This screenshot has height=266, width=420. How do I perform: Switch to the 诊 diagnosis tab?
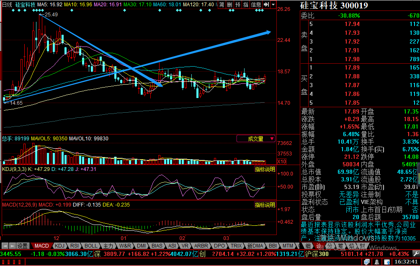coord(319,245)
